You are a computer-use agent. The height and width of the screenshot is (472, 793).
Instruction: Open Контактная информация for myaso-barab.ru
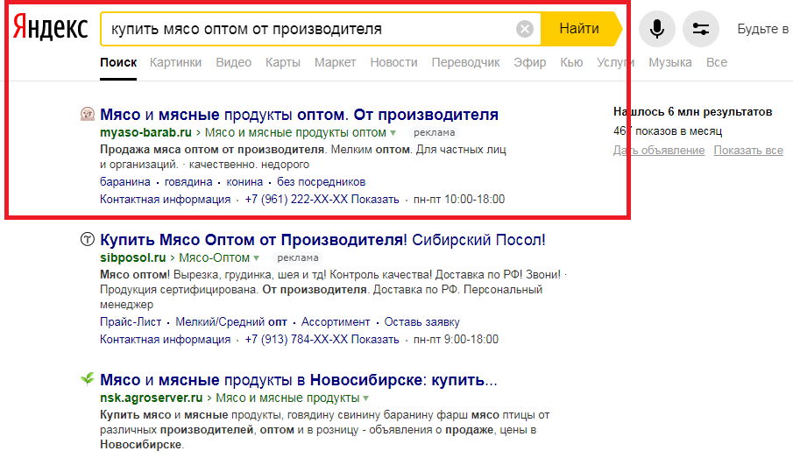point(165,200)
